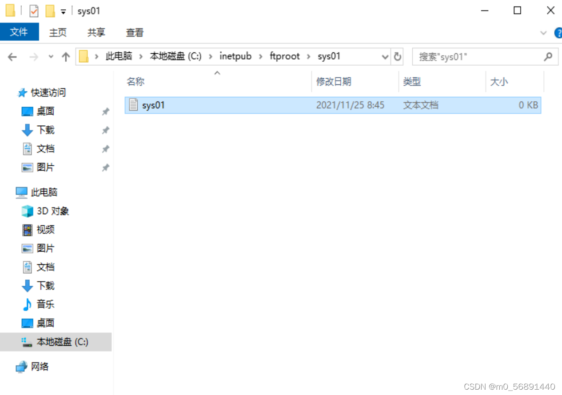562x395 pixels.
Task: Click pin icon beside pinned 桌面
Action: coord(105,112)
